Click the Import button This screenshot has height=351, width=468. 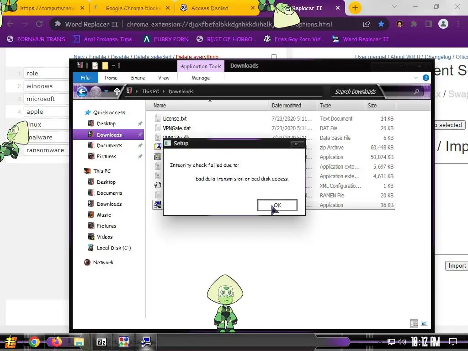(457, 266)
